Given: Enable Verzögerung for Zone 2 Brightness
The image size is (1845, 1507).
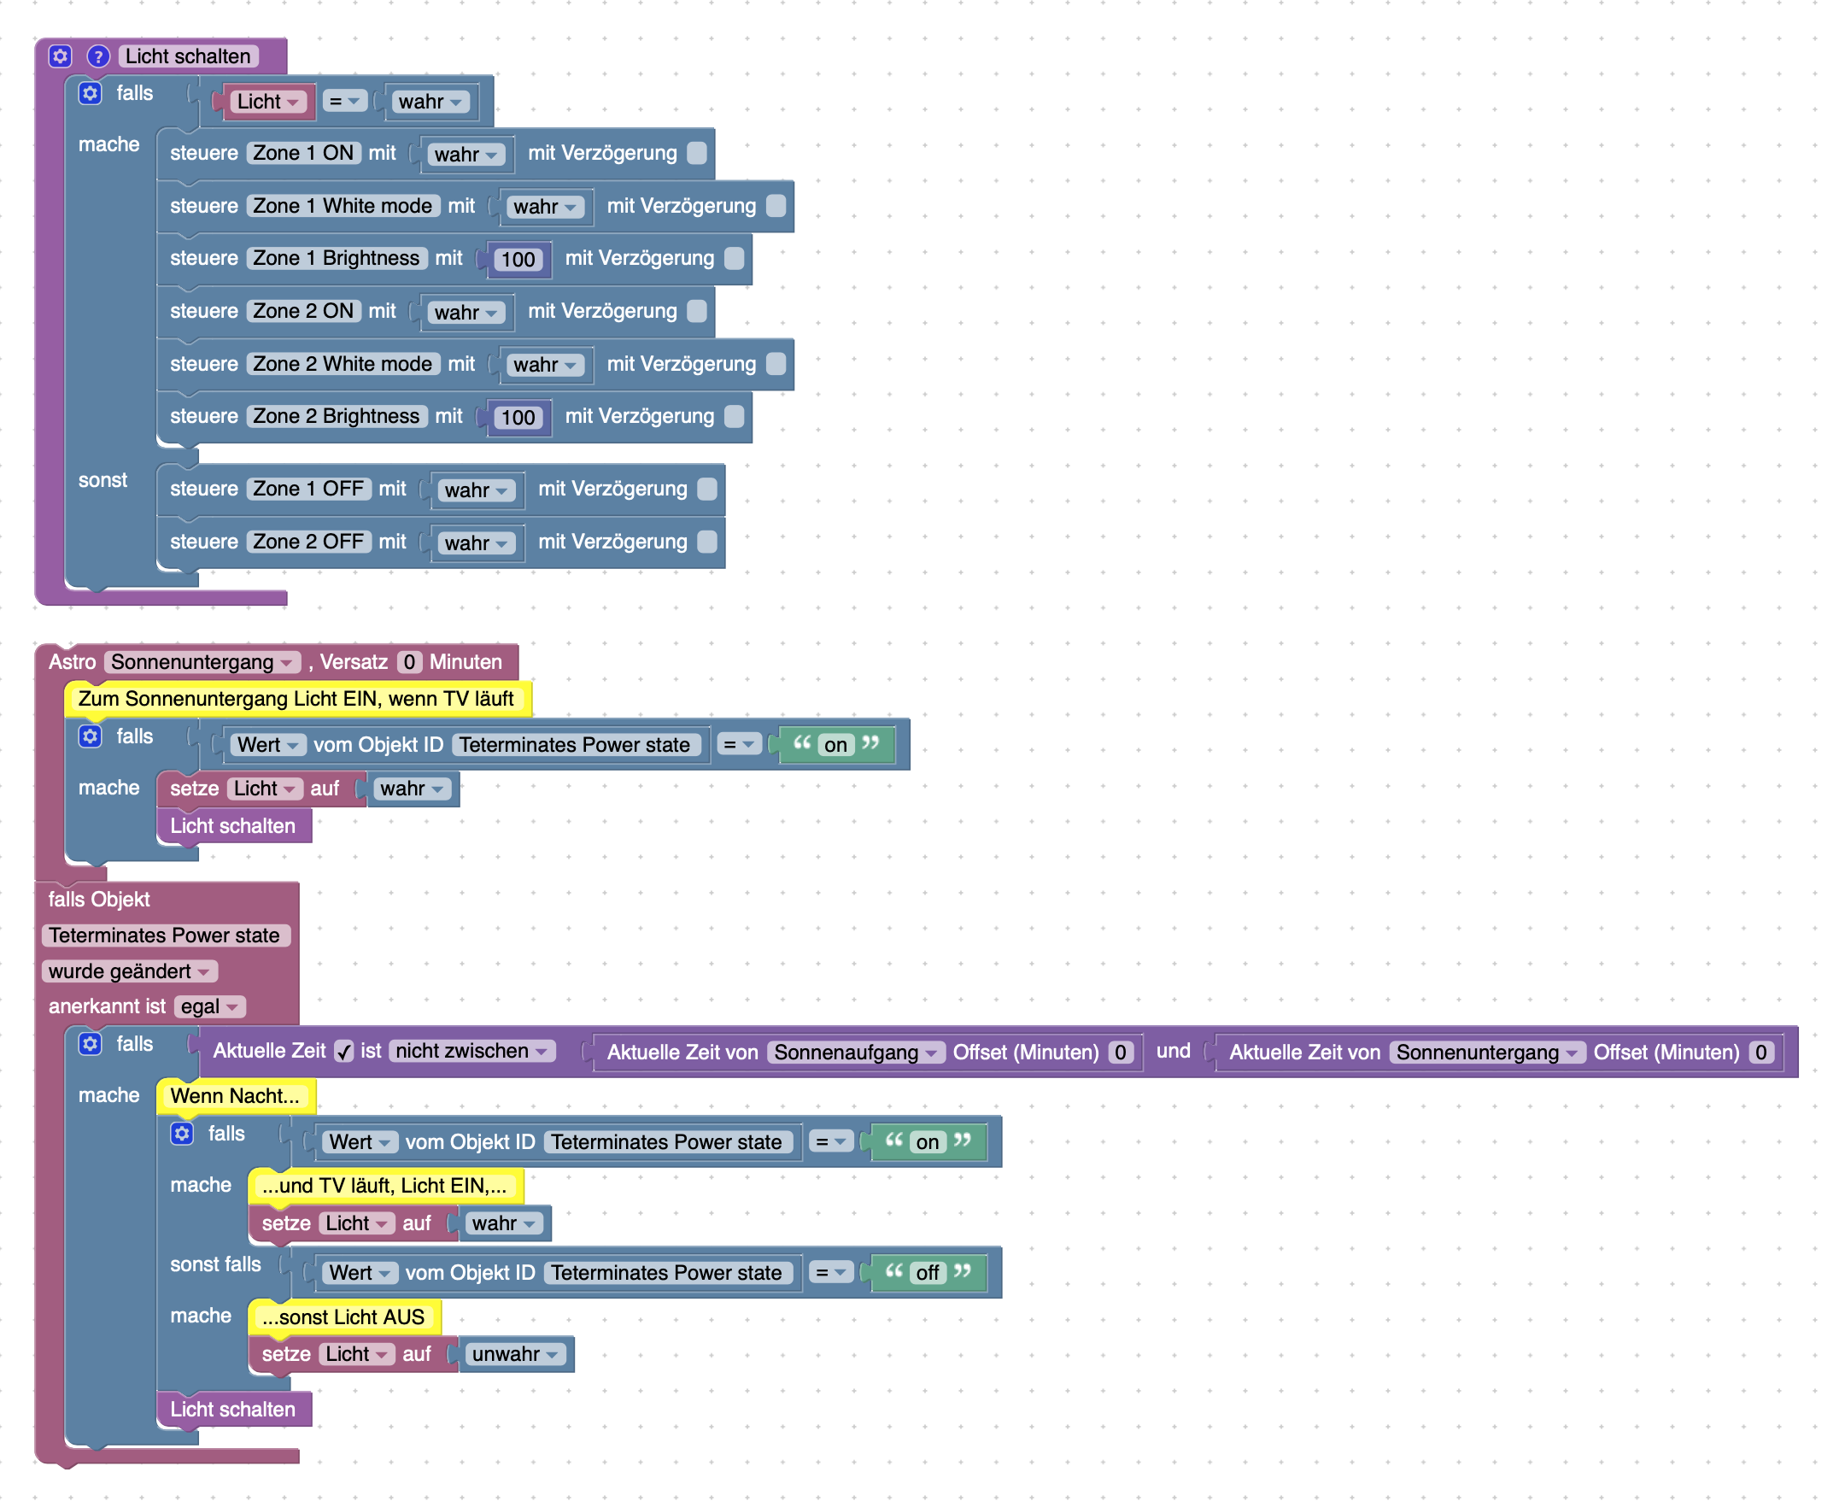Looking at the screenshot, I should [x=736, y=418].
